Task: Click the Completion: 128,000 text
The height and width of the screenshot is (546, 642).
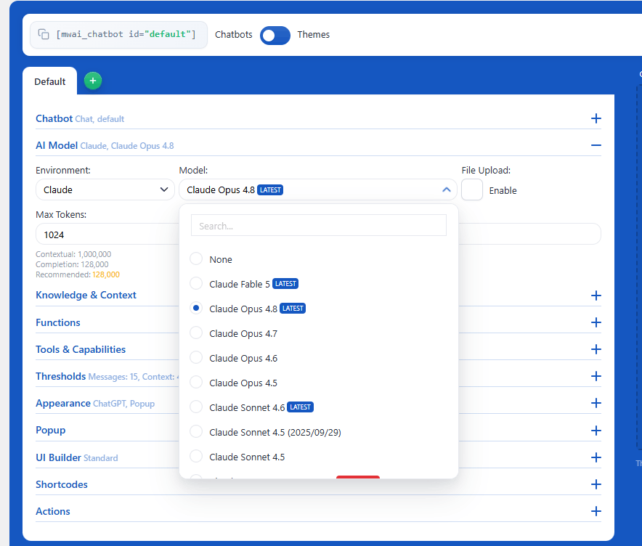Action: (x=72, y=264)
